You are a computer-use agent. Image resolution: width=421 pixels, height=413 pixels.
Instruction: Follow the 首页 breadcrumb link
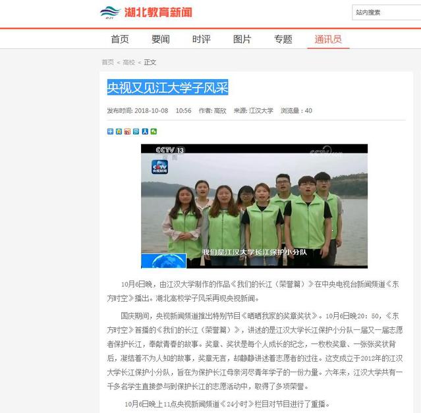[x=107, y=63]
